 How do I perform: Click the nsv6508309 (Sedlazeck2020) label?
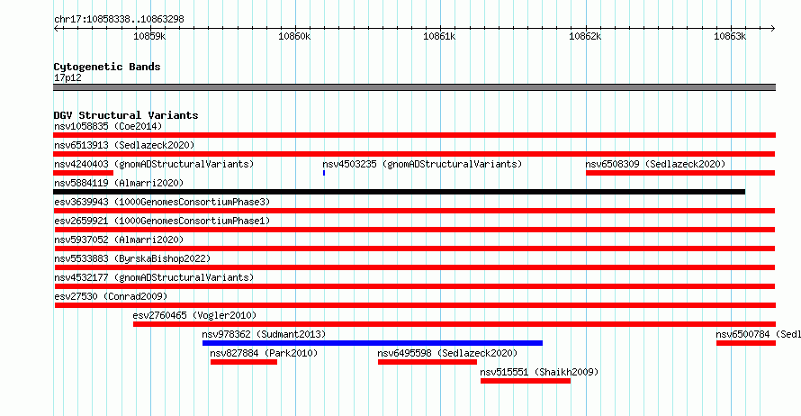(x=655, y=164)
